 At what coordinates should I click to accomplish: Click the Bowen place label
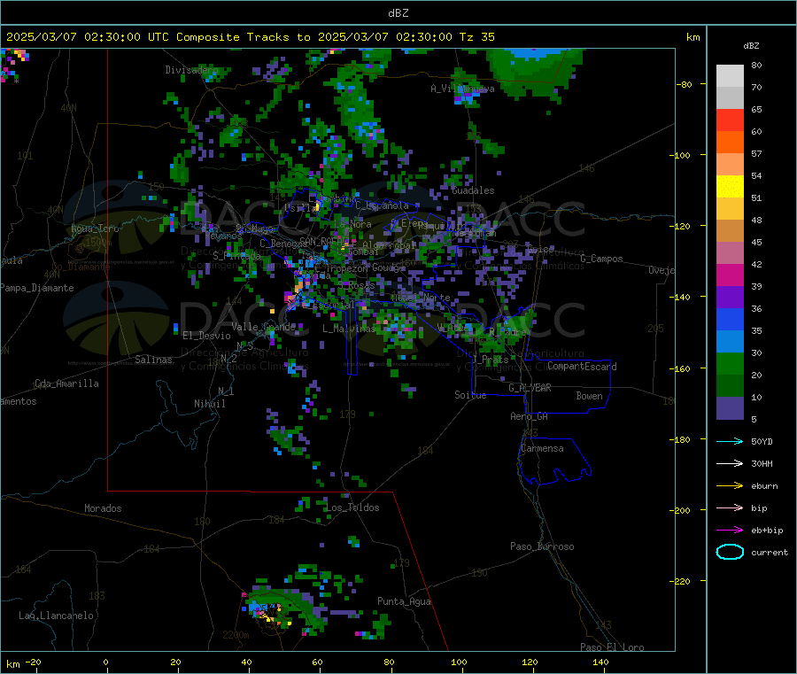click(590, 396)
